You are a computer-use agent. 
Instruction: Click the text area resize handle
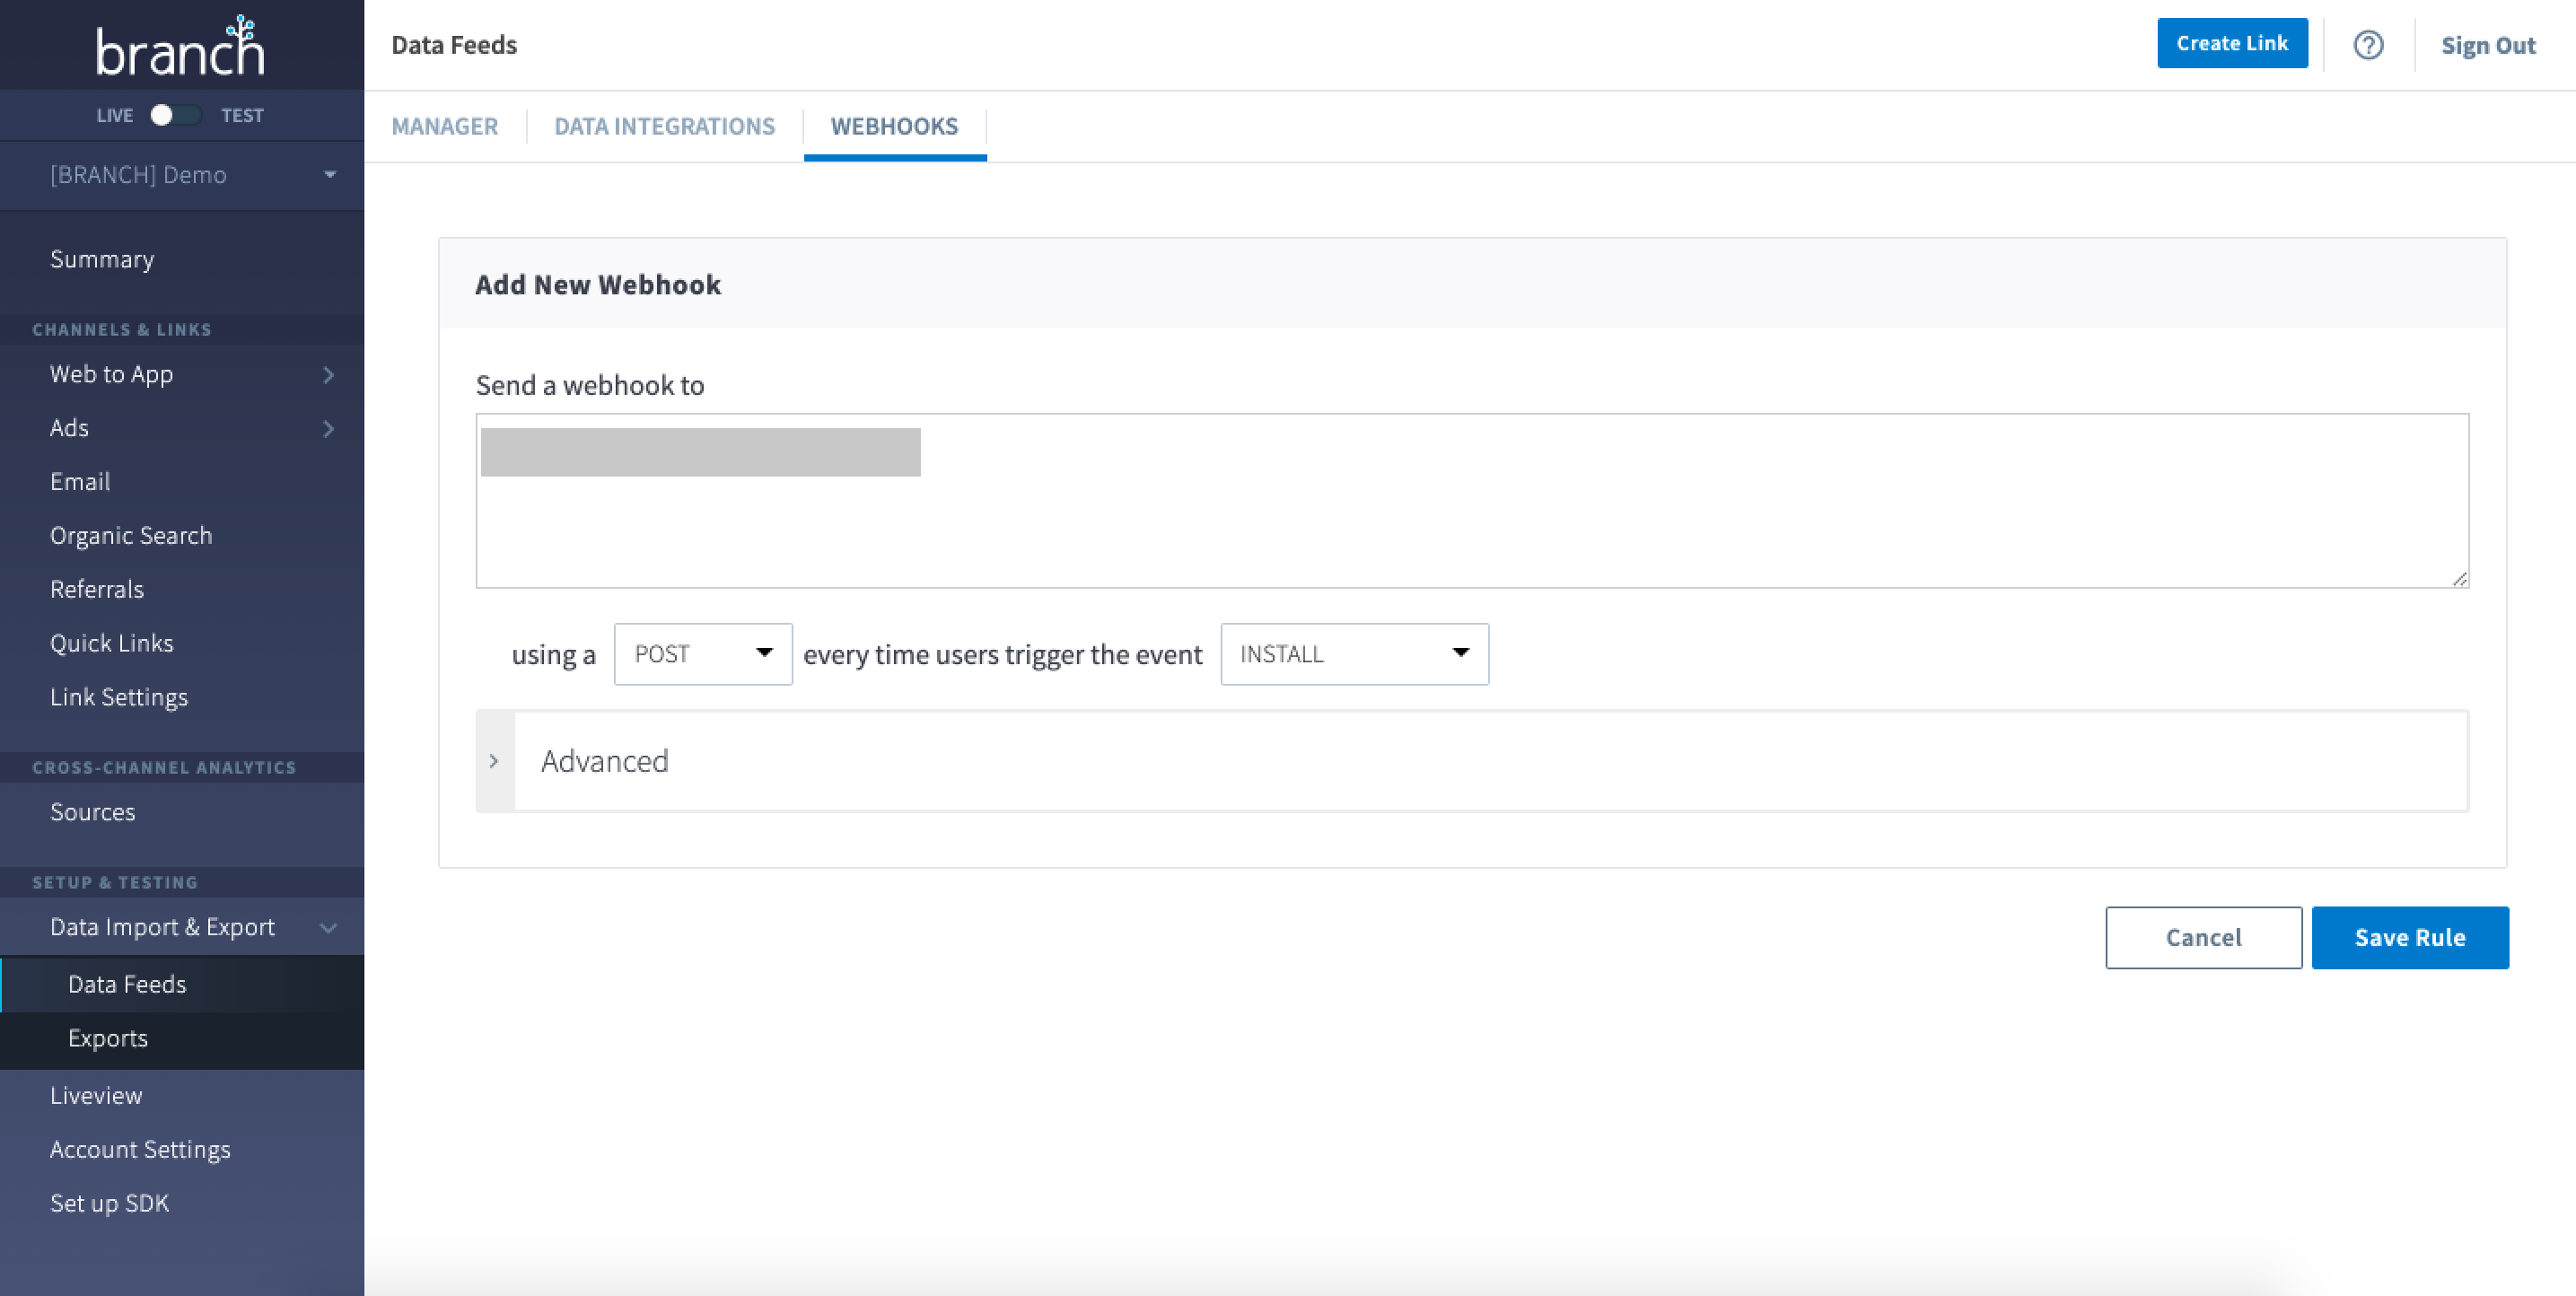click(x=2459, y=578)
